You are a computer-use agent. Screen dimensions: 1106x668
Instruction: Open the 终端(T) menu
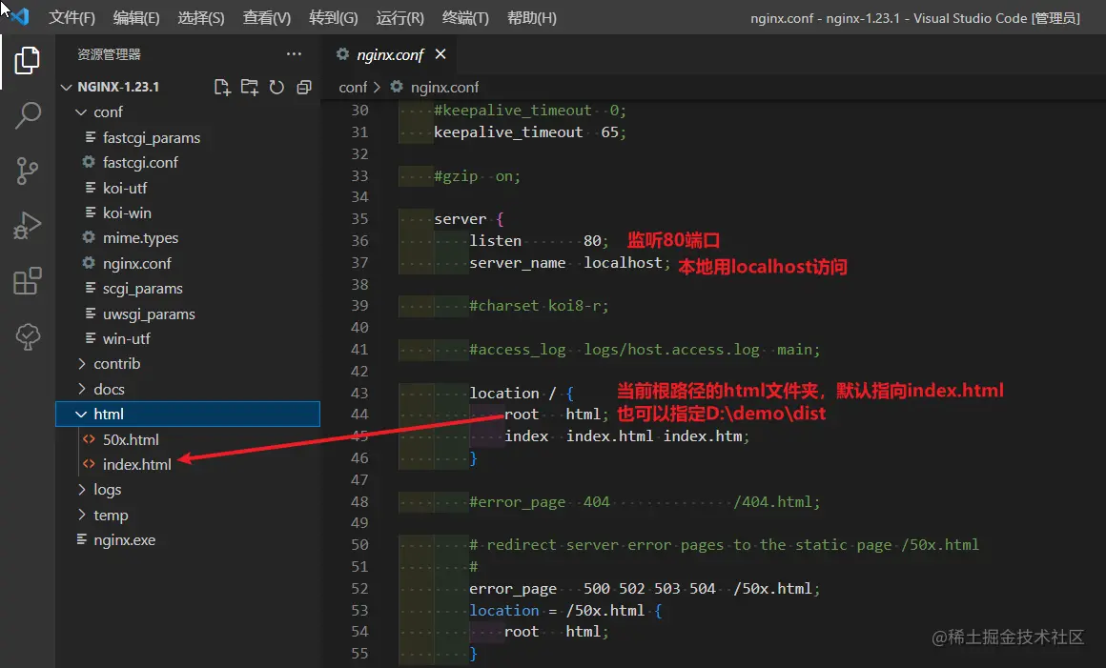coord(465,17)
